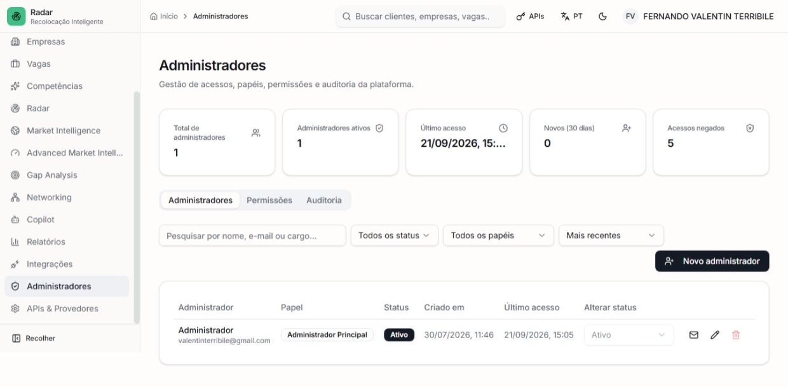Delete Administrador with the trash icon

coord(736,335)
